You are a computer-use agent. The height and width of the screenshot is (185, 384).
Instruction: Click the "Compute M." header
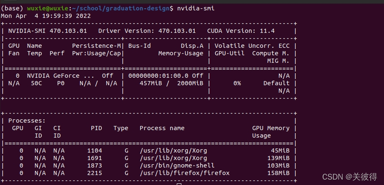click(x=271, y=54)
